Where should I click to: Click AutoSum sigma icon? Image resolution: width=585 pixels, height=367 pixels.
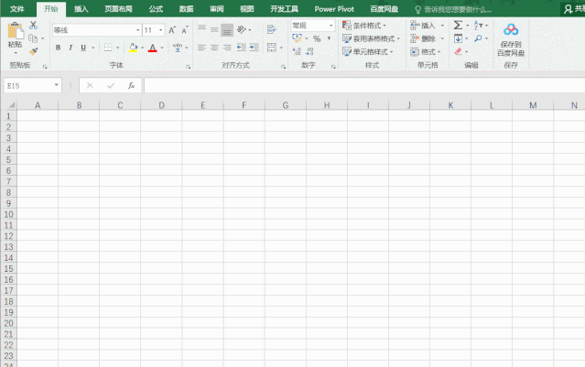pyautogui.click(x=458, y=25)
